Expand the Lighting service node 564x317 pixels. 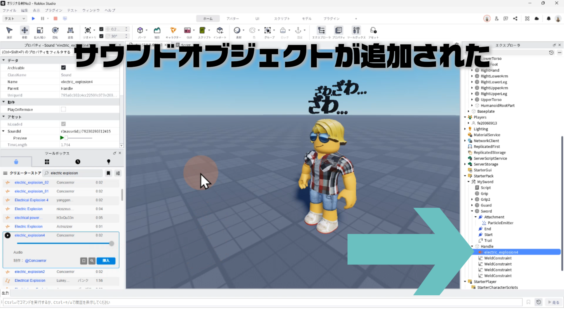pyautogui.click(x=465, y=129)
